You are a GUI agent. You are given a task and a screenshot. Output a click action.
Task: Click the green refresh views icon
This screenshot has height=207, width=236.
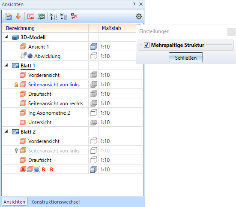pos(41,16)
